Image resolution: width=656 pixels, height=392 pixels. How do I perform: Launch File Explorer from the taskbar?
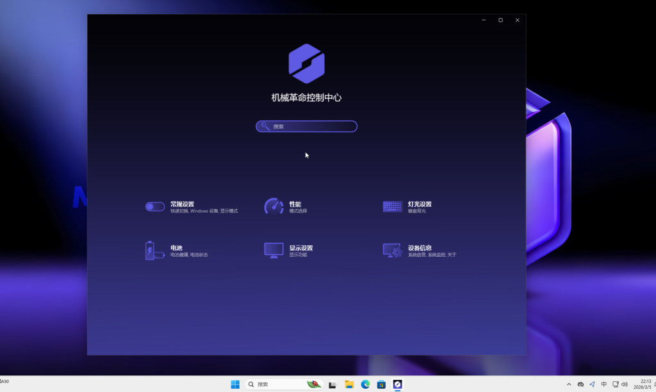coord(349,384)
